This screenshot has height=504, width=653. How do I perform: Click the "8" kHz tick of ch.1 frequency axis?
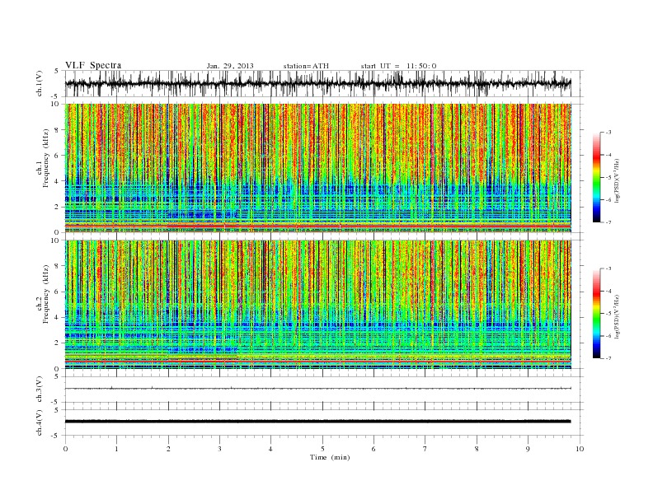coord(58,130)
